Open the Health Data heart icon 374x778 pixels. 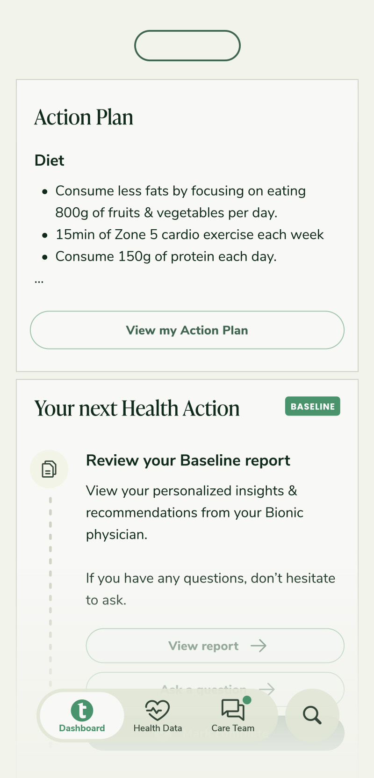[158, 710]
